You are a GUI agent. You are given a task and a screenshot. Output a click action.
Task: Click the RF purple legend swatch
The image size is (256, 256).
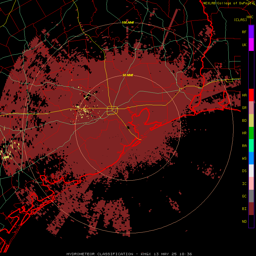(251, 32)
